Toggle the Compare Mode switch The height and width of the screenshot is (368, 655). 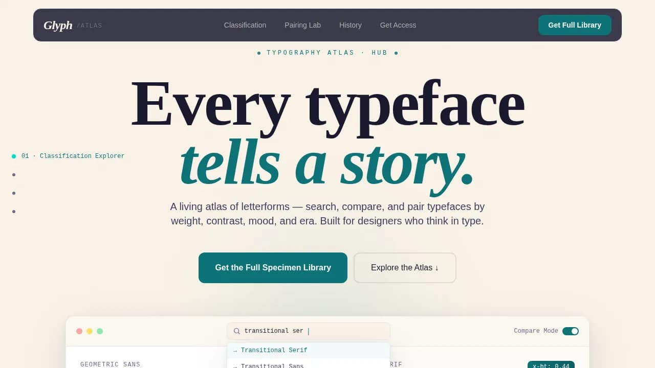571,331
